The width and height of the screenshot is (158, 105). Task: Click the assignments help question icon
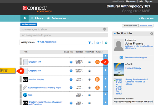pyautogui.click(x=106, y=43)
